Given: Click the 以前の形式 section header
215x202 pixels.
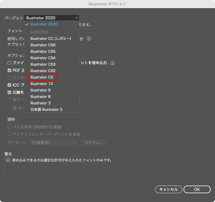Looking at the screenshot, I should [39, 32].
